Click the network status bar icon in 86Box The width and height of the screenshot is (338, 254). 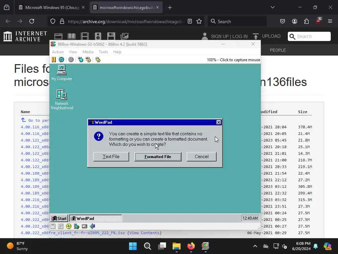coord(77,226)
